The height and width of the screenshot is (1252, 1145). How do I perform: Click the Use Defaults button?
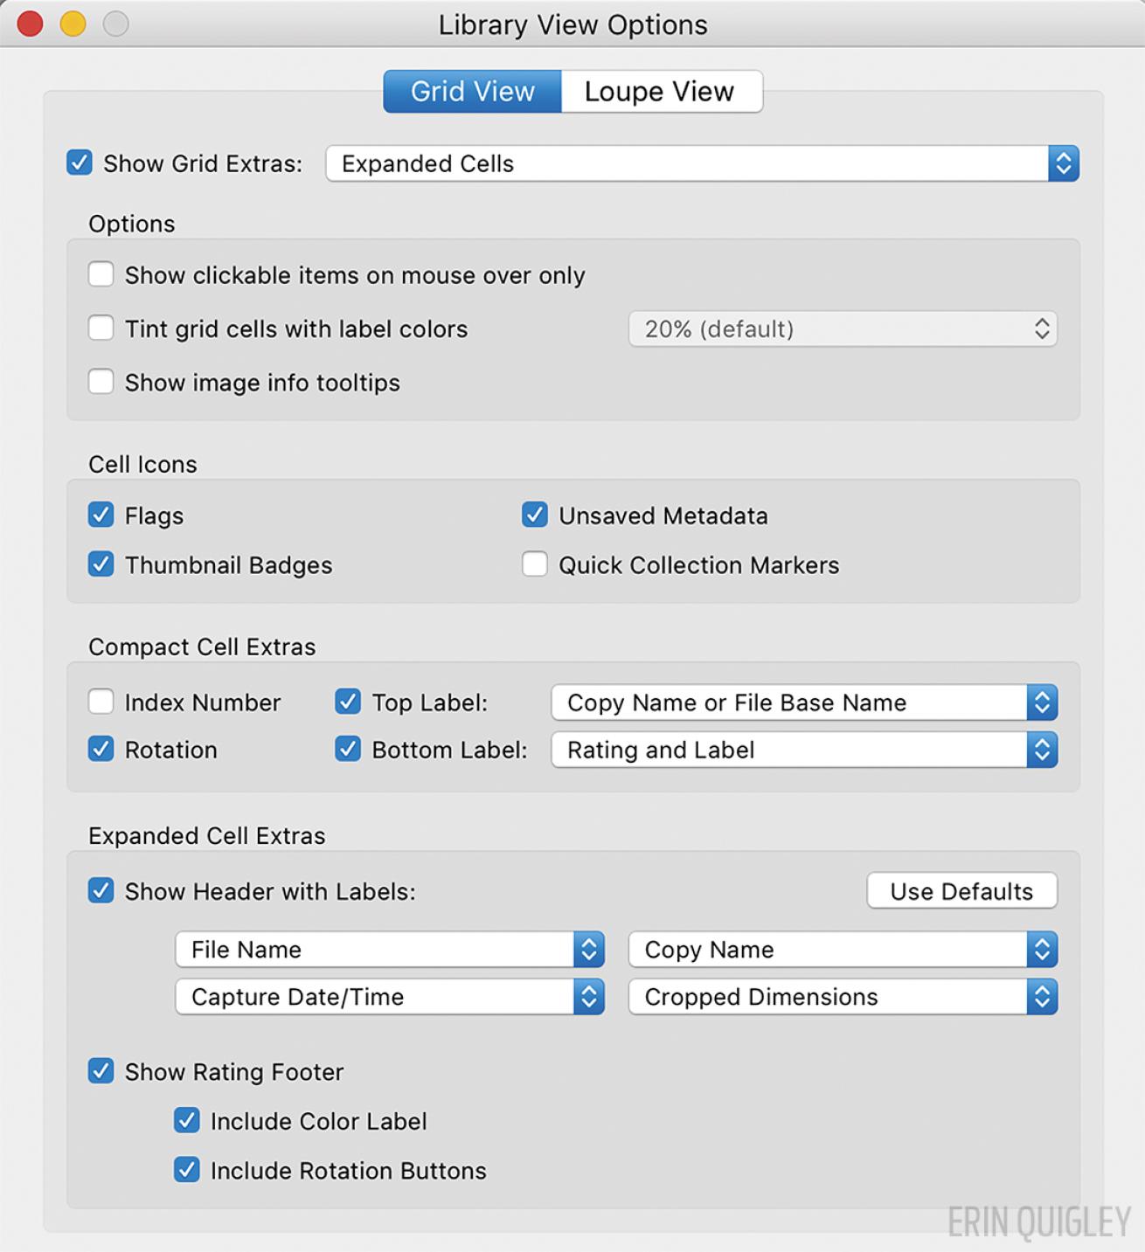pos(961,891)
